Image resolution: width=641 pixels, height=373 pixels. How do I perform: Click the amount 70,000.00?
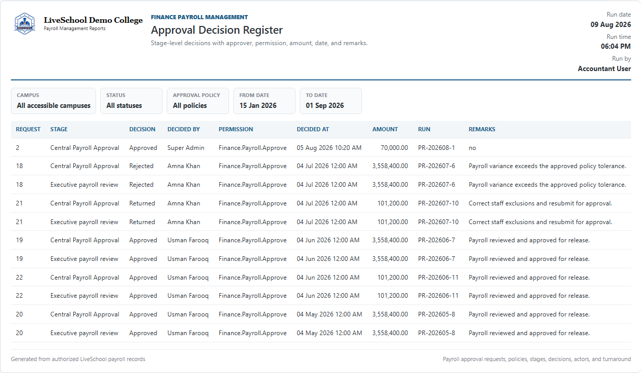[394, 148]
